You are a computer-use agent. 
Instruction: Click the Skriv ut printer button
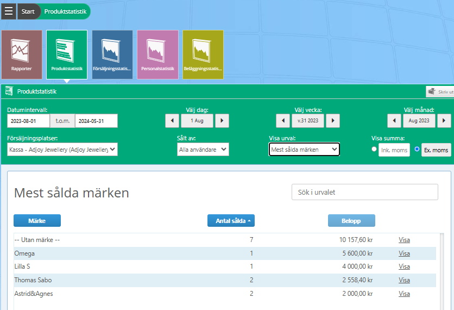(440, 91)
